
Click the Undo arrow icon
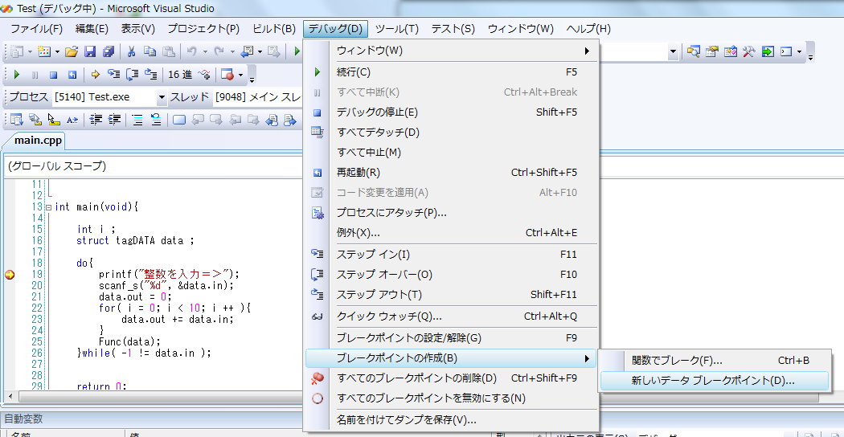[191, 51]
